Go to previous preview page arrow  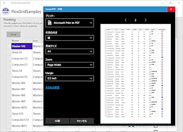click(x=126, y=20)
